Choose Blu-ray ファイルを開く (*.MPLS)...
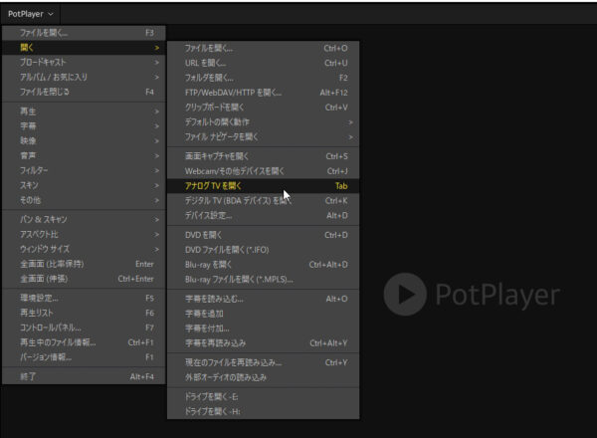The width and height of the screenshot is (597, 438). [263, 280]
